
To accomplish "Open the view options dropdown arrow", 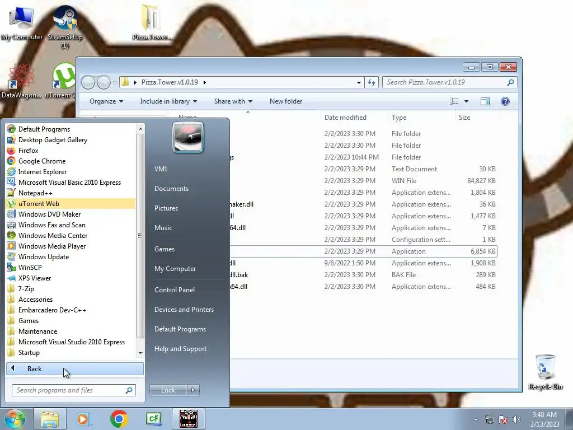I will point(466,101).
